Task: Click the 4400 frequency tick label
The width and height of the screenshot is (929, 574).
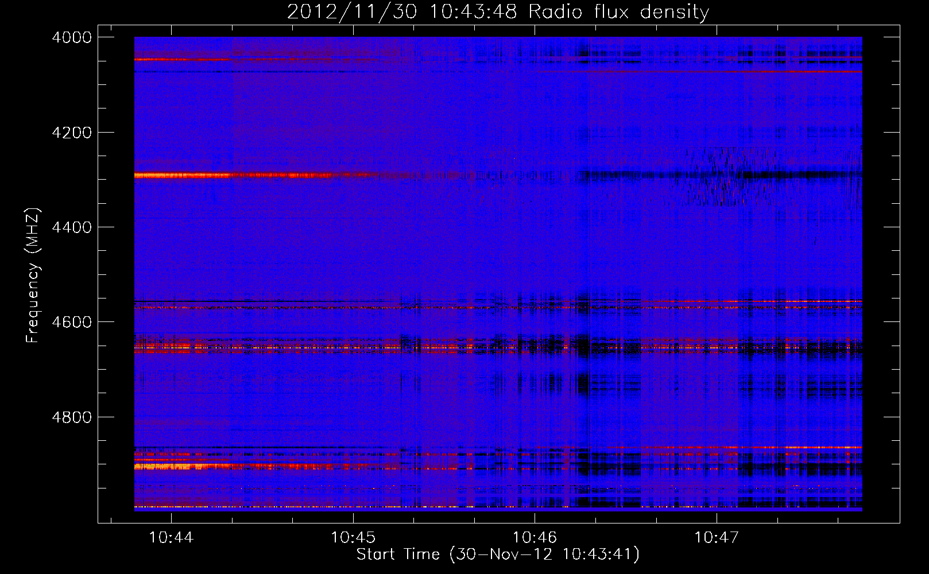Action: 72,227
